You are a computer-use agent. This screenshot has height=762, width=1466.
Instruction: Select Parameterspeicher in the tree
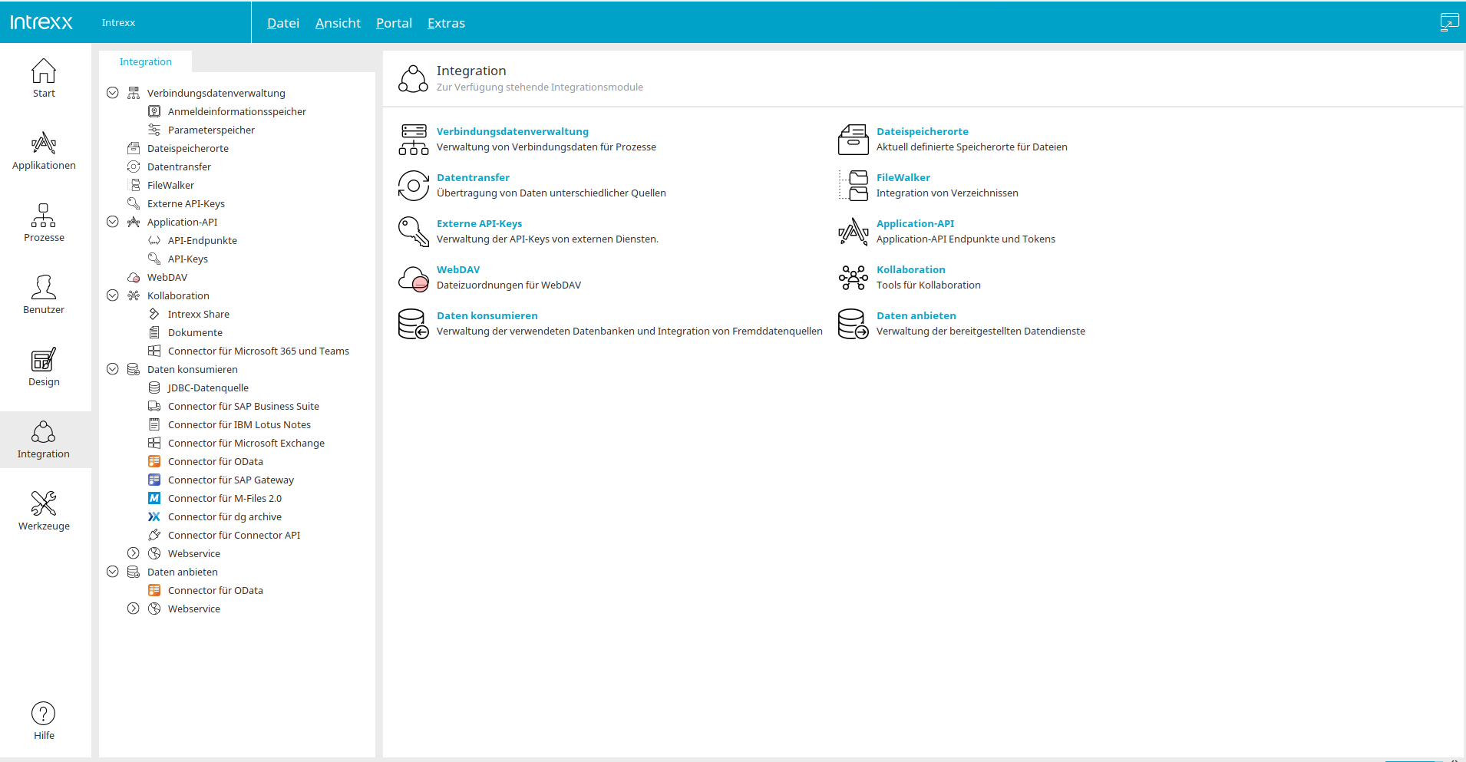(211, 130)
